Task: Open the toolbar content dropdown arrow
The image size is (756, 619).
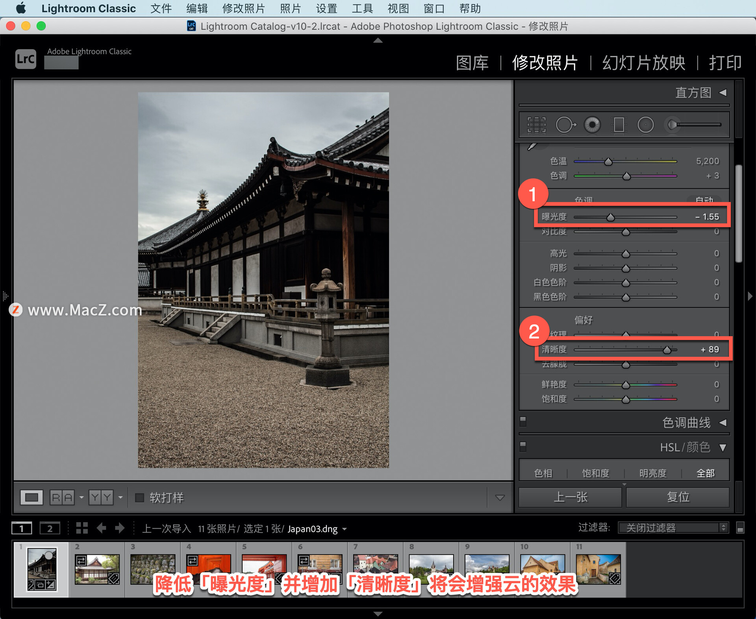Action: pos(500,498)
